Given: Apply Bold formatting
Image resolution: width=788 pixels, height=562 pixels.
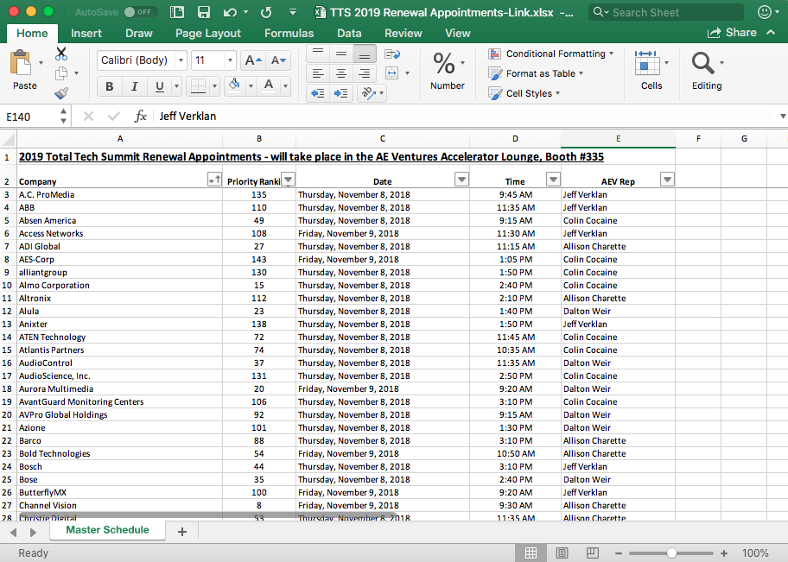Looking at the screenshot, I should (109, 86).
